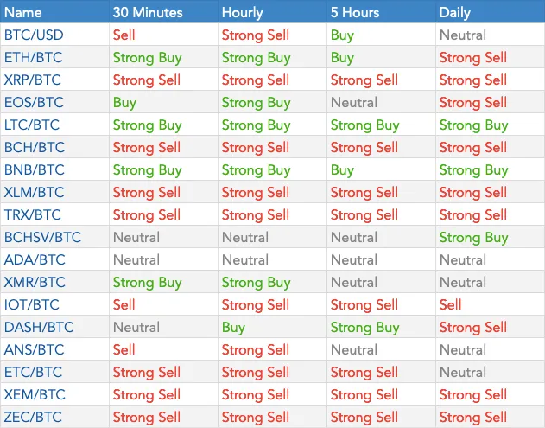Click BTC/USD 5 Hours Buy signal
Viewport: 545px width, 428px height.
point(342,35)
